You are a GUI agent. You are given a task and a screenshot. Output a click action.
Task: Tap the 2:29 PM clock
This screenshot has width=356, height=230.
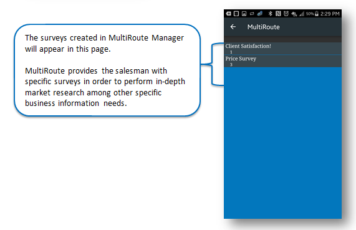tap(330, 14)
